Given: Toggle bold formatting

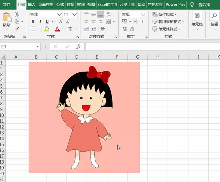Looking at the screenshot, I should [33, 22].
